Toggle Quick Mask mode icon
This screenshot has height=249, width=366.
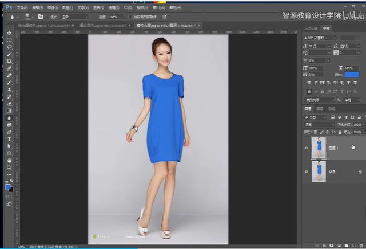pos(9,197)
